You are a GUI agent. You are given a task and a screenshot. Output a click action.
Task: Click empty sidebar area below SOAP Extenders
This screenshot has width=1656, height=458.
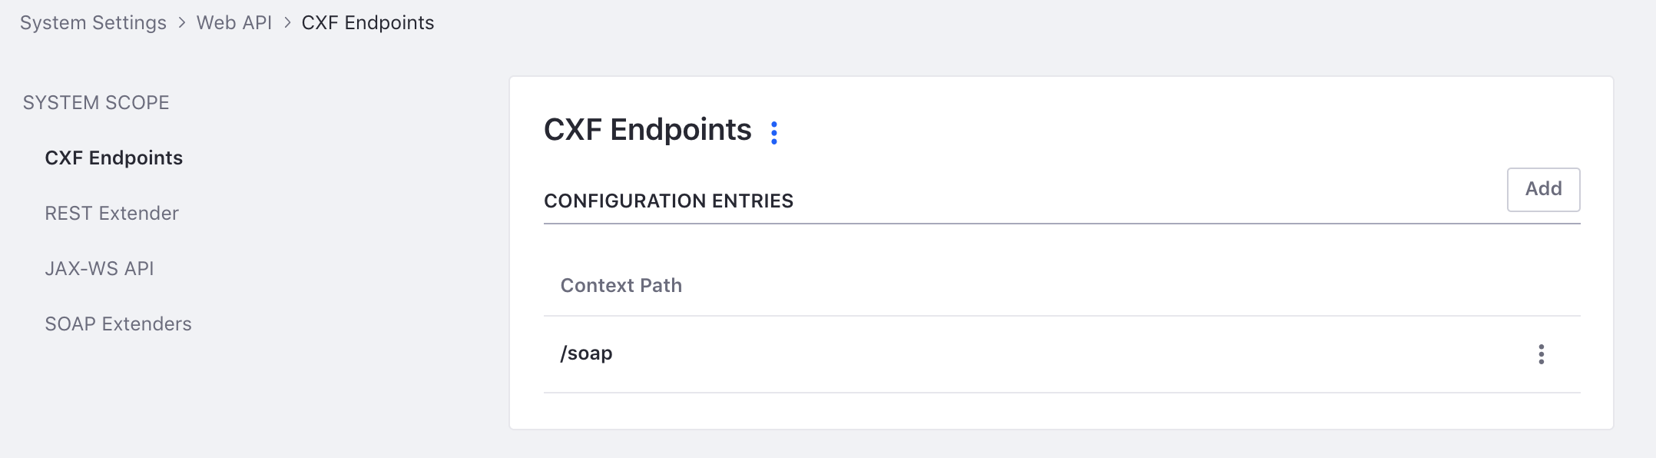230,392
